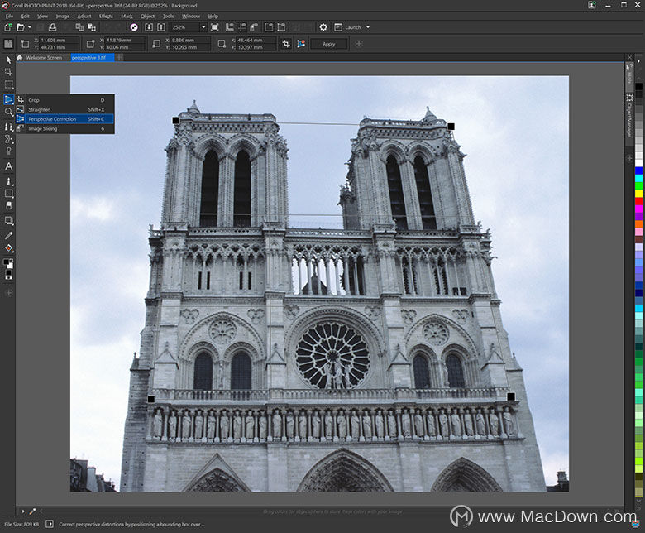
Task: Open the Mask menu
Action: 127,16
